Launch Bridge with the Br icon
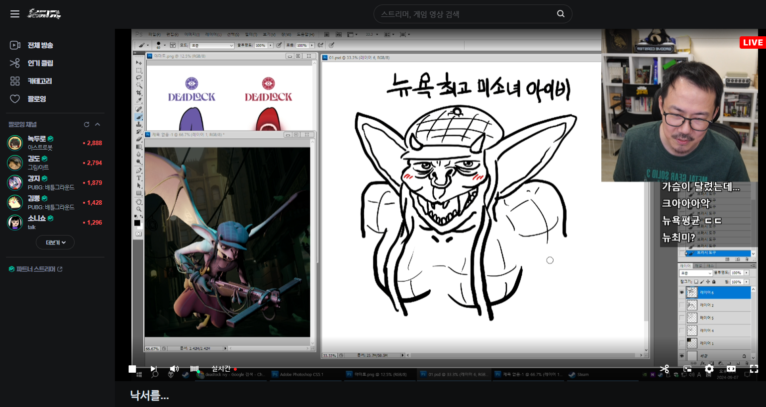The image size is (766, 407). pos(327,34)
